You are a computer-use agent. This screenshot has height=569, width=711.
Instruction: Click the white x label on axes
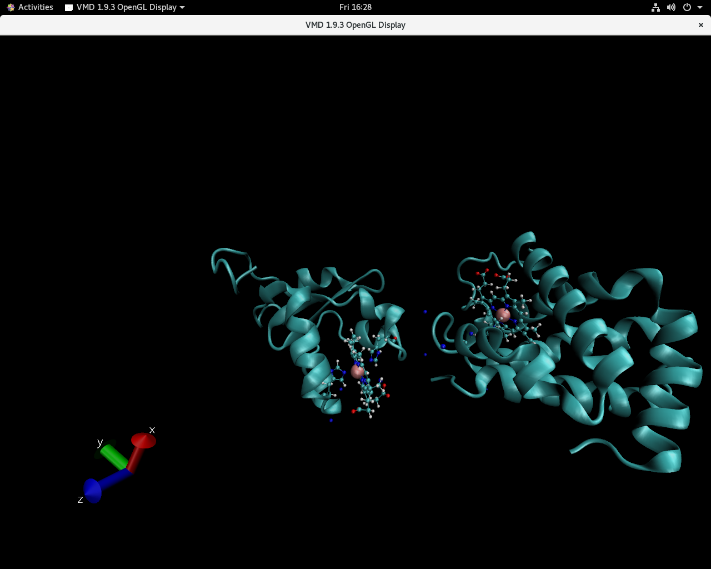[x=152, y=430]
